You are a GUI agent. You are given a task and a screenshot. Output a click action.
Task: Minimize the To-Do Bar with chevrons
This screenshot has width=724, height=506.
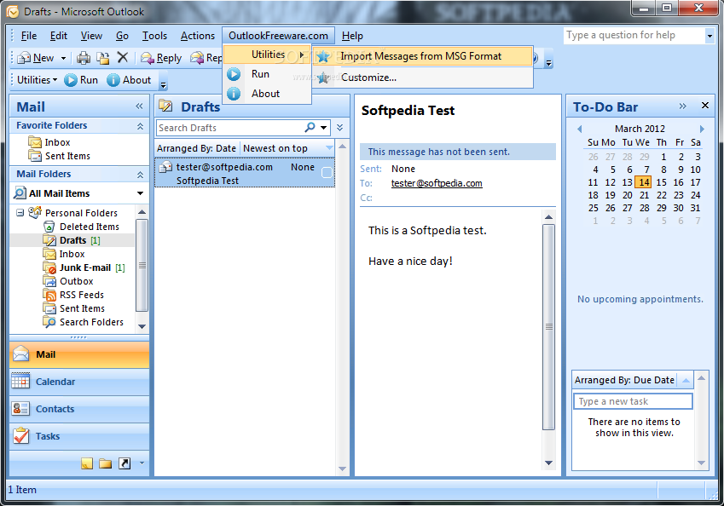click(683, 106)
